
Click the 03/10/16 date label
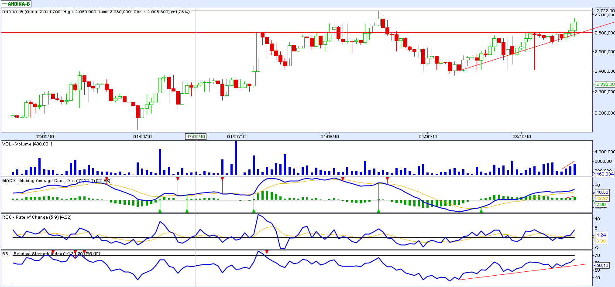coord(522,136)
